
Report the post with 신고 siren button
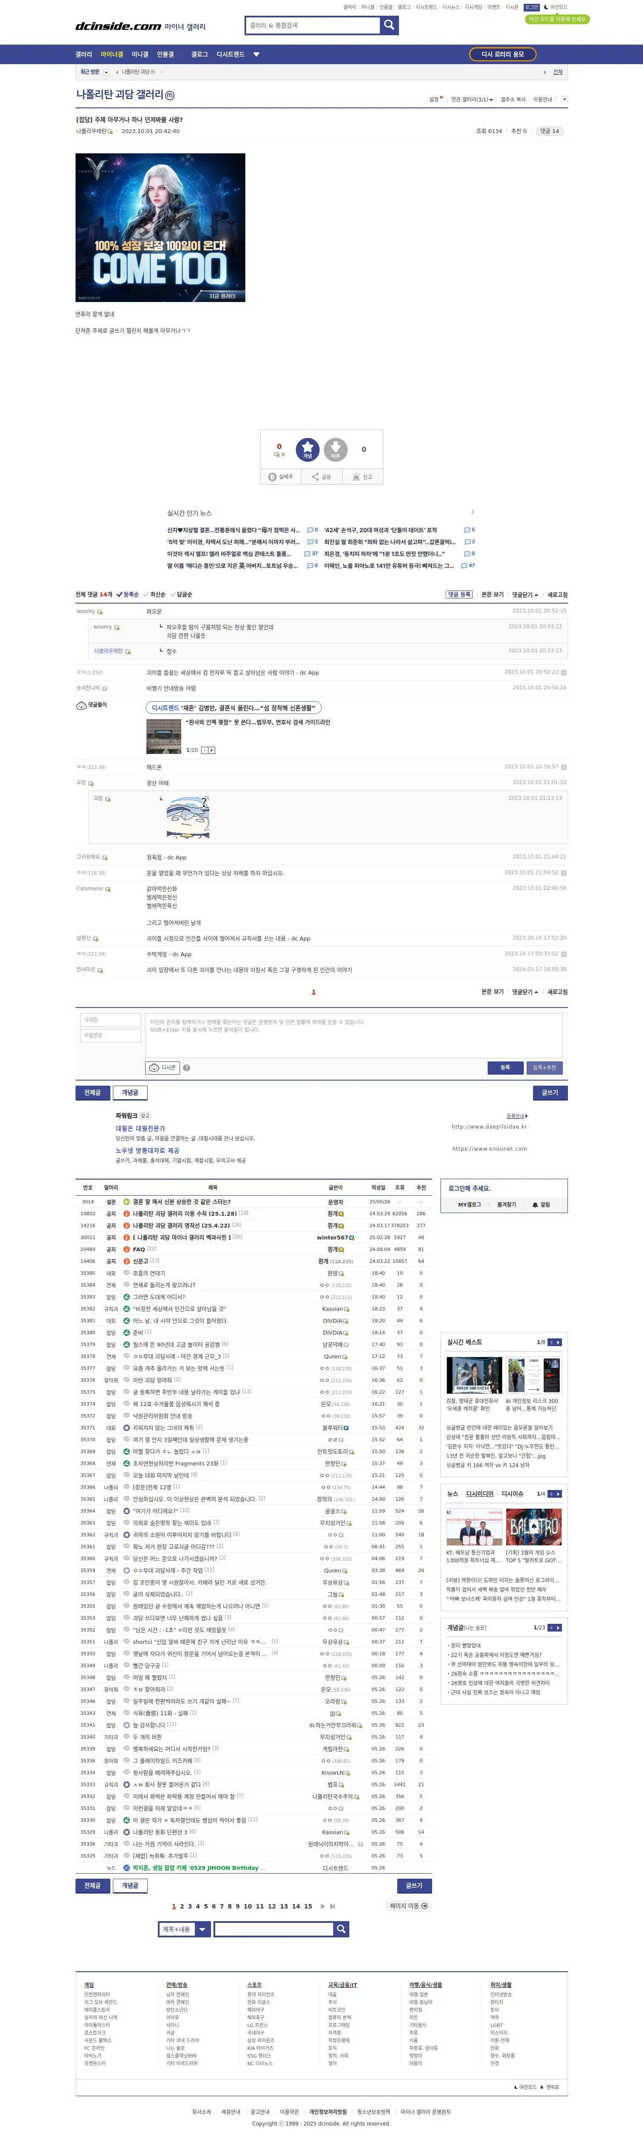point(362,477)
